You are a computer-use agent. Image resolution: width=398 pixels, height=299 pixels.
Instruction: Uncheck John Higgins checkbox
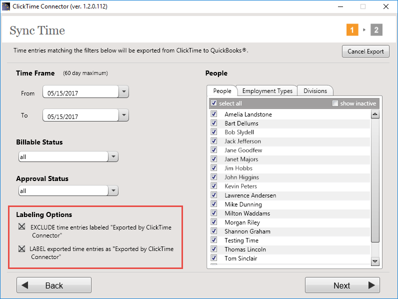[213, 177]
